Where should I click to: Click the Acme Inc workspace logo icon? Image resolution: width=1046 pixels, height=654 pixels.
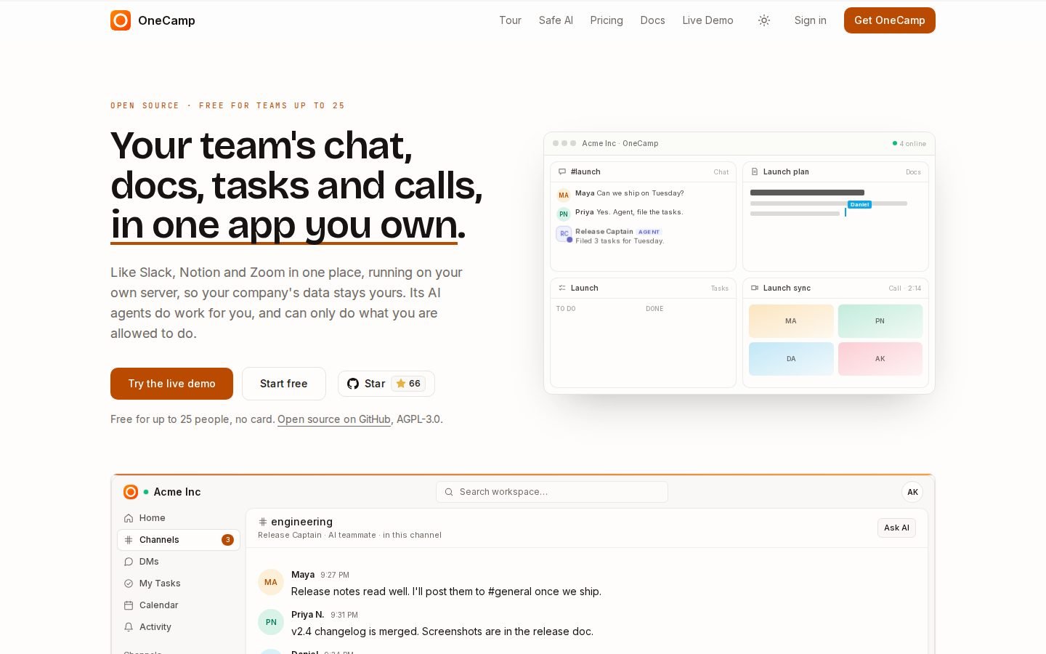click(x=131, y=492)
